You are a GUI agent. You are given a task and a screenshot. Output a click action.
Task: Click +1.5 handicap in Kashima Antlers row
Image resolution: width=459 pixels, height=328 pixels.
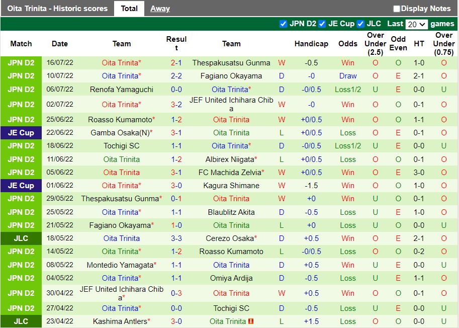tap(311, 321)
